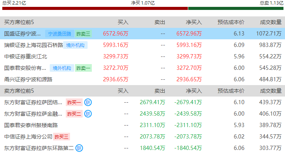Click the 昨卖三 tag on 国盛证券宁波

(x=83, y=34)
